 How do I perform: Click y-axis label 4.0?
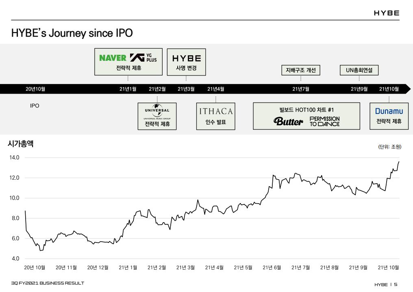[15, 259]
